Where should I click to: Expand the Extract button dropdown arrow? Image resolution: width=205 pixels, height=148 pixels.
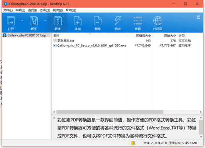pos(45,20)
